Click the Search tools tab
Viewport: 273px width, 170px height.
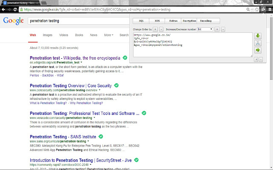124,35
